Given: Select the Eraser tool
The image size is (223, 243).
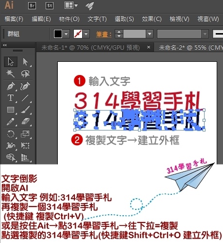Looking at the screenshot, I should (25, 122).
